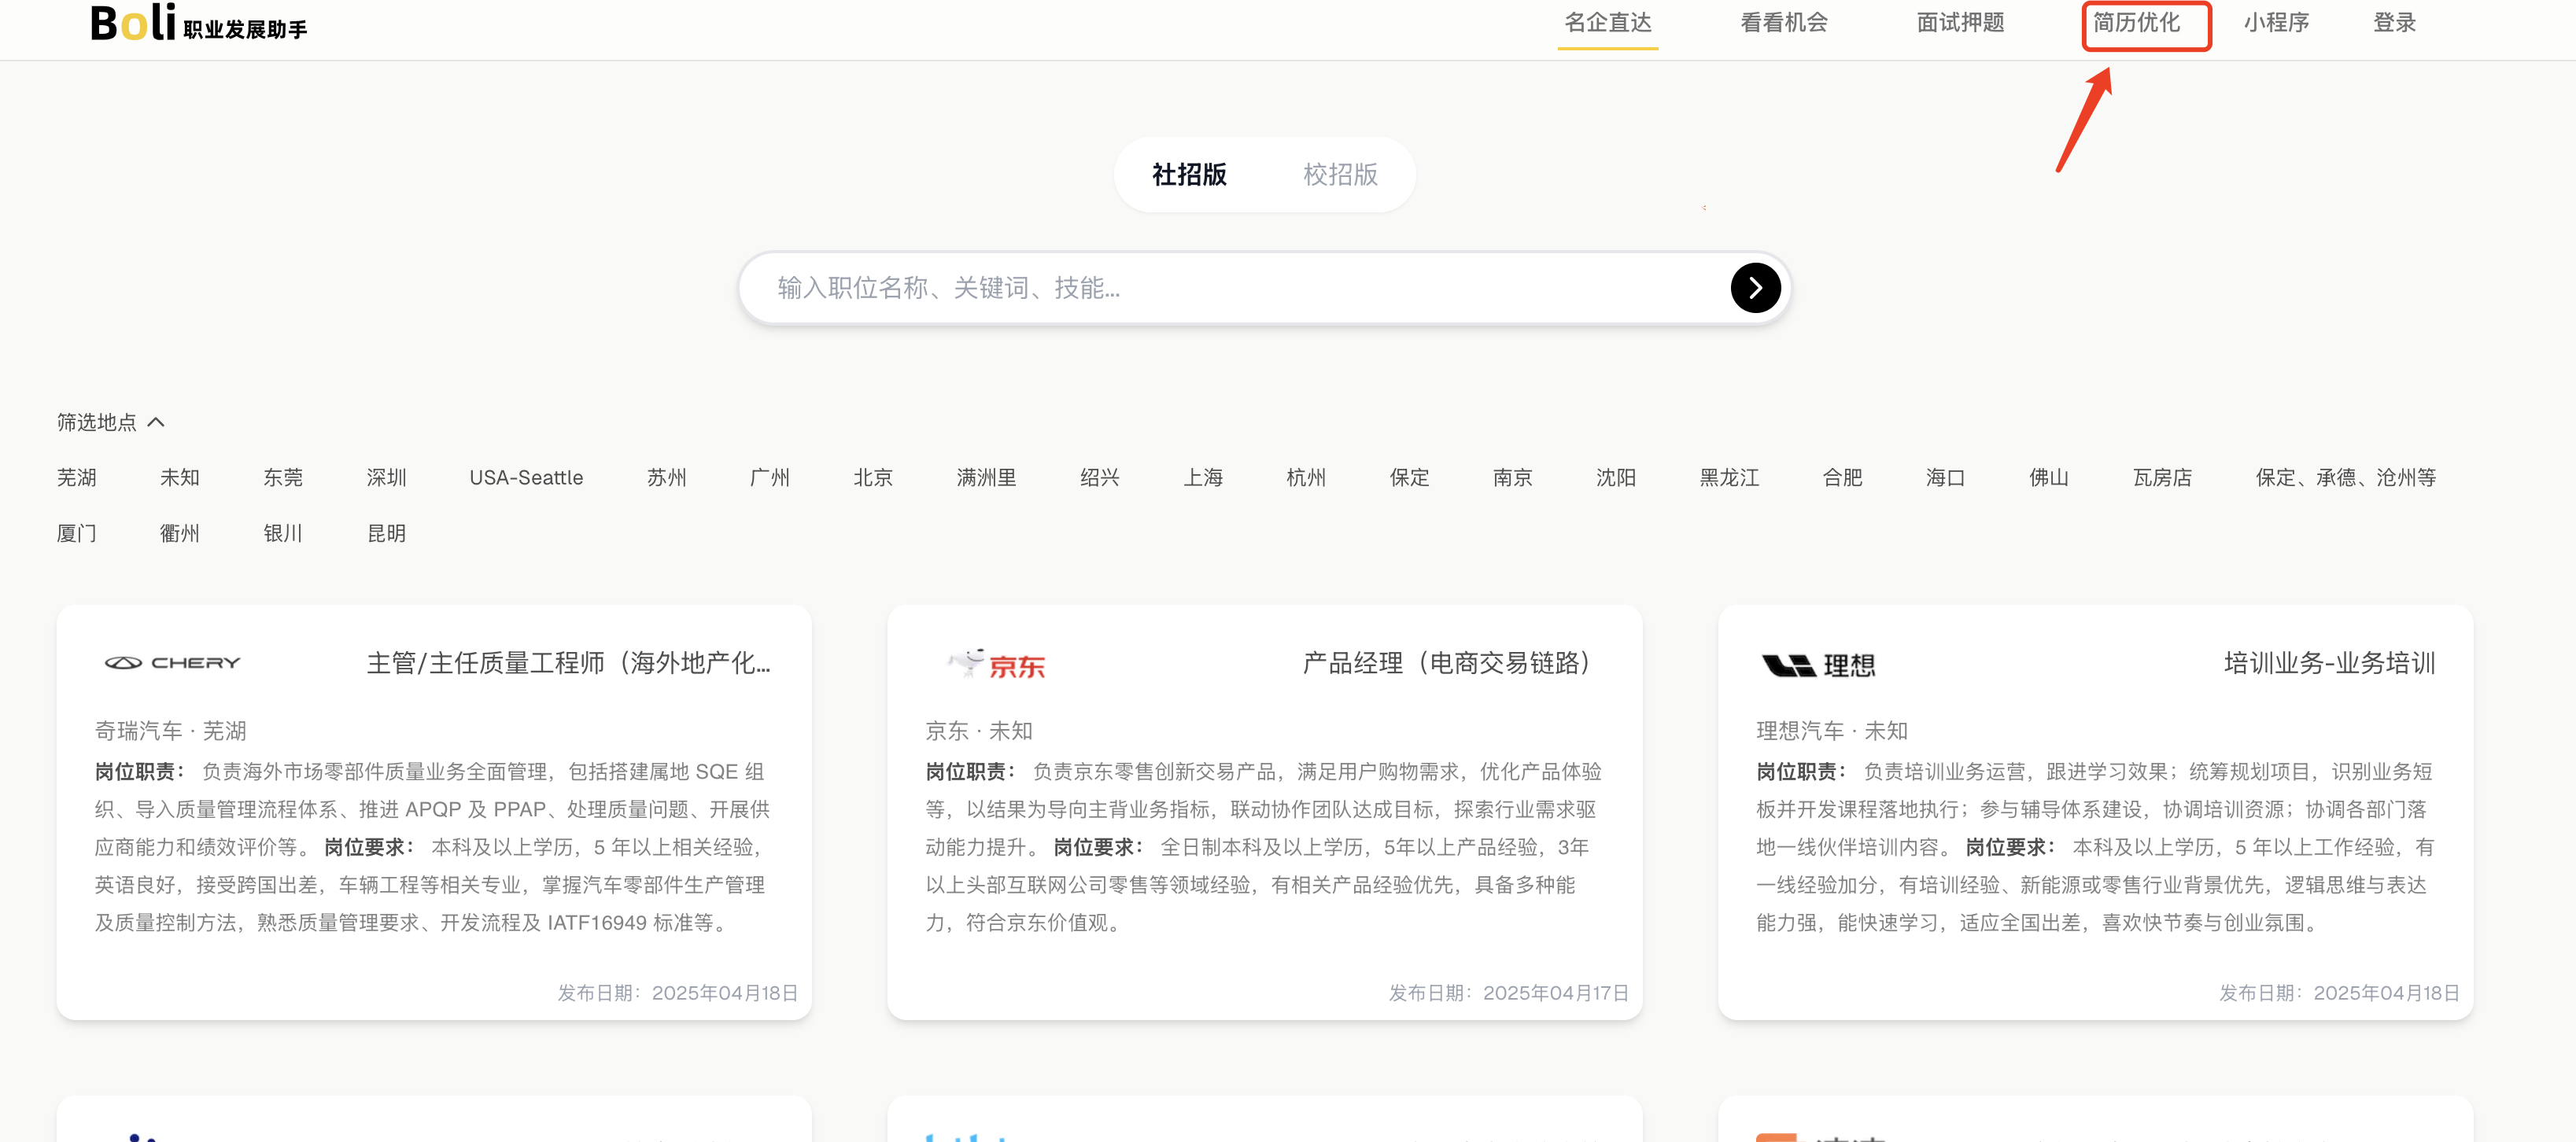Switch to the 校招版 toggle option
This screenshot has height=1142, width=2576.
coord(1340,175)
